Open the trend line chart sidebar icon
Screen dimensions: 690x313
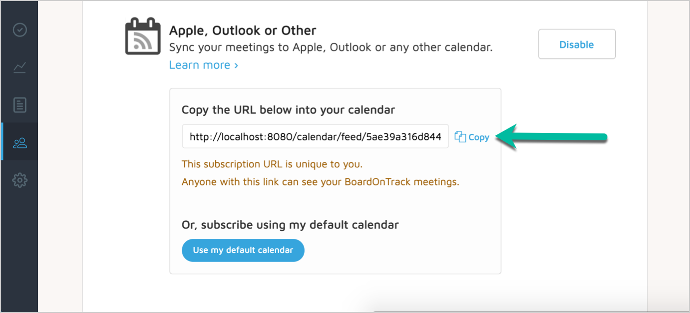(x=20, y=67)
